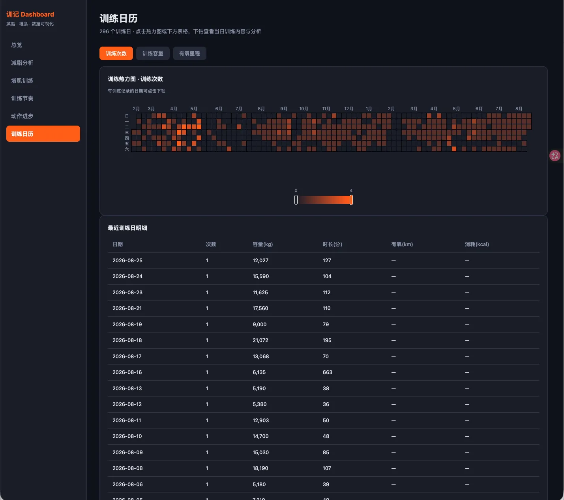Click the 容量(kg) column header
The height and width of the screenshot is (500, 564).
[x=263, y=244]
